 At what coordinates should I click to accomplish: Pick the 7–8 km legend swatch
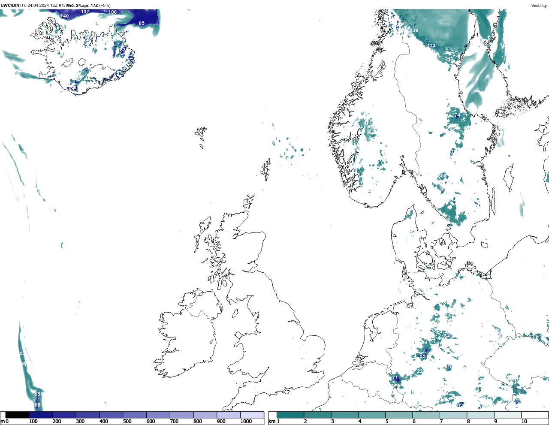[x=453, y=415]
